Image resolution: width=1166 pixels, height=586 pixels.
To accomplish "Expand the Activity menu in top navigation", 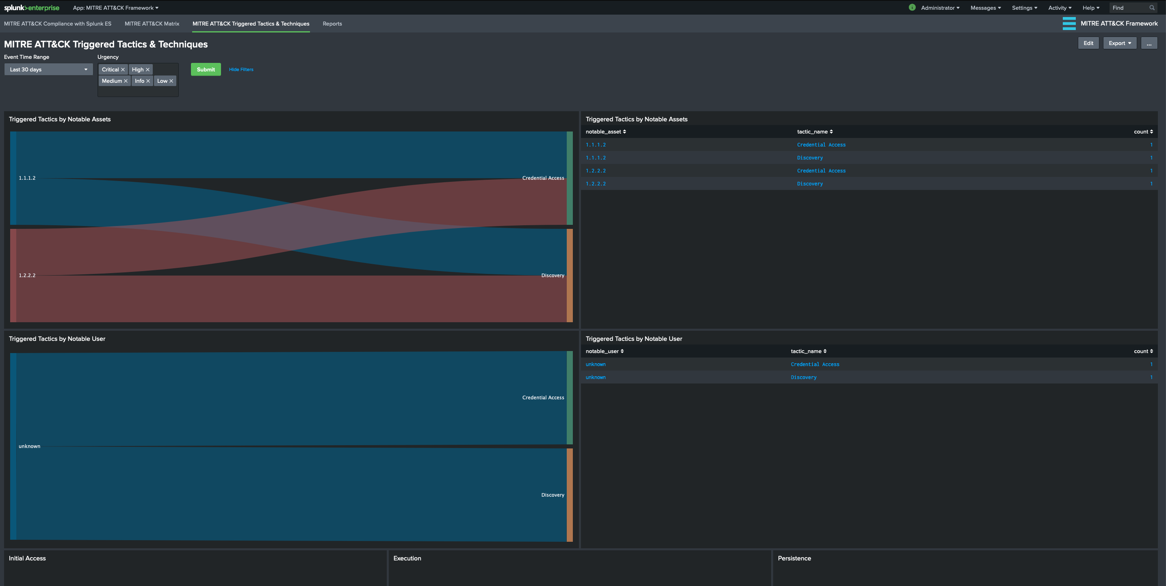I will pyautogui.click(x=1058, y=7).
